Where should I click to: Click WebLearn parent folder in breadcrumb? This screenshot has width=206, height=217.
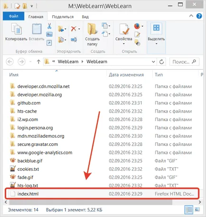(68, 62)
